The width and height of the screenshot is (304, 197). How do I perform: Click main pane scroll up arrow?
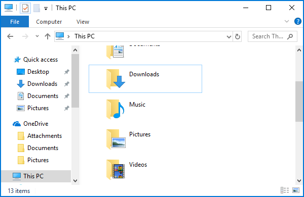(299, 50)
